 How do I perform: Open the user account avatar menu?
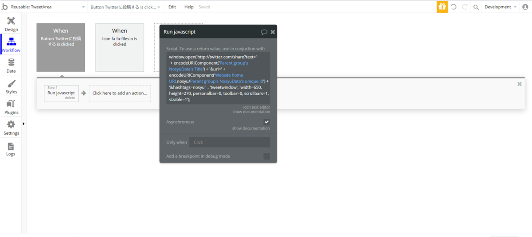(x=526, y=7)
